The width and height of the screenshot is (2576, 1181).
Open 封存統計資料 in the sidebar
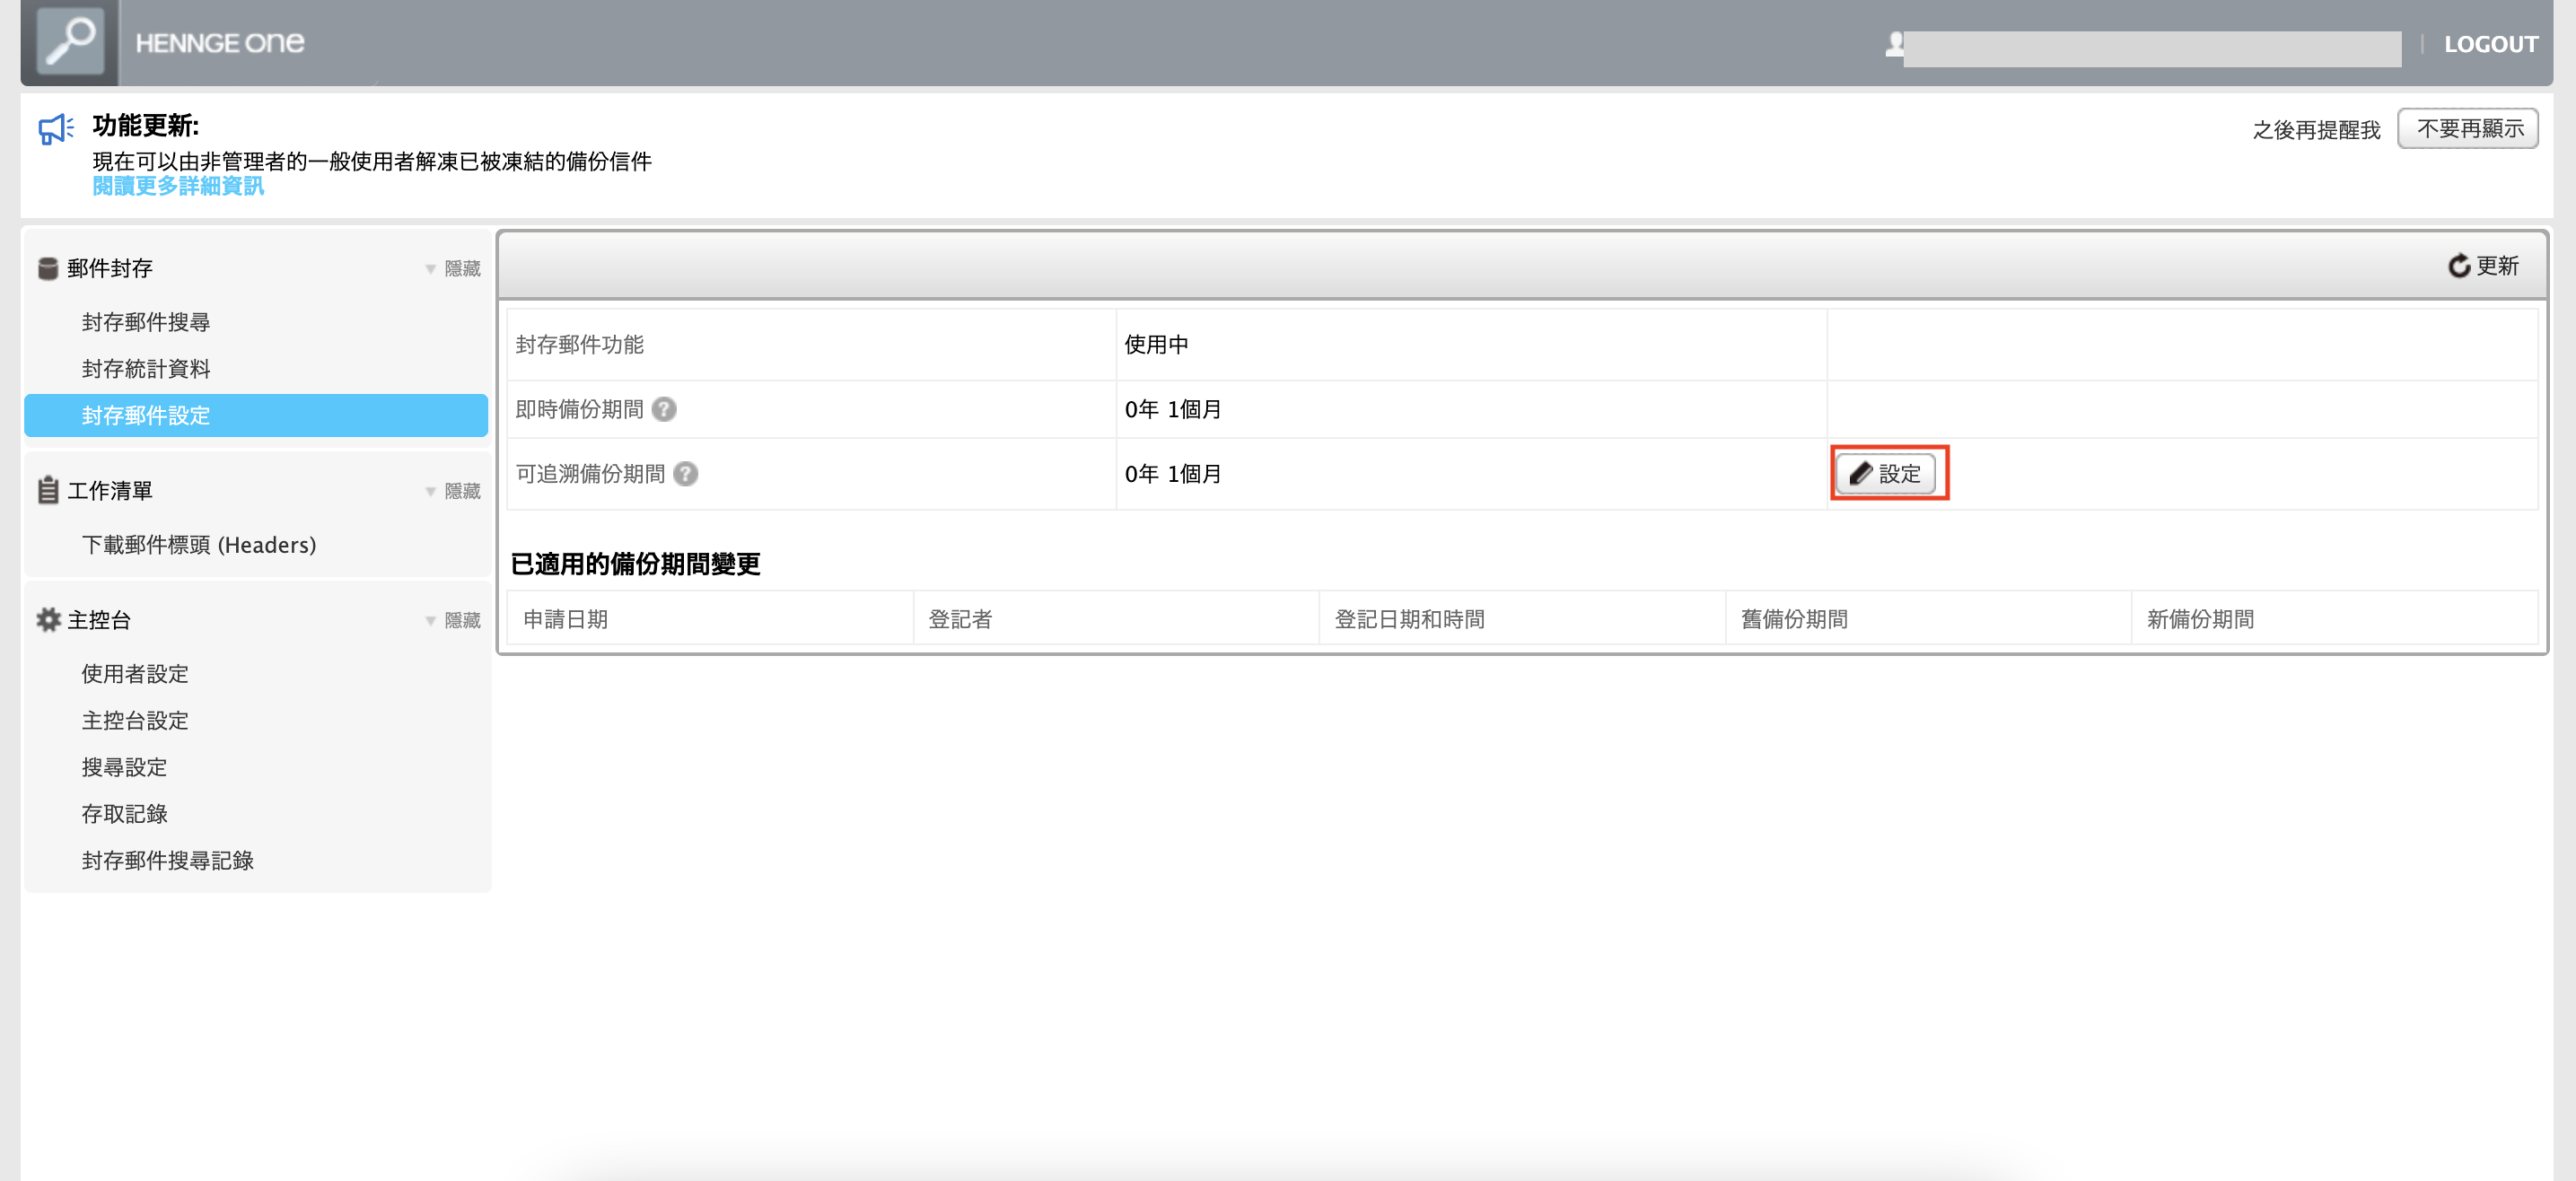click(146, 369)
